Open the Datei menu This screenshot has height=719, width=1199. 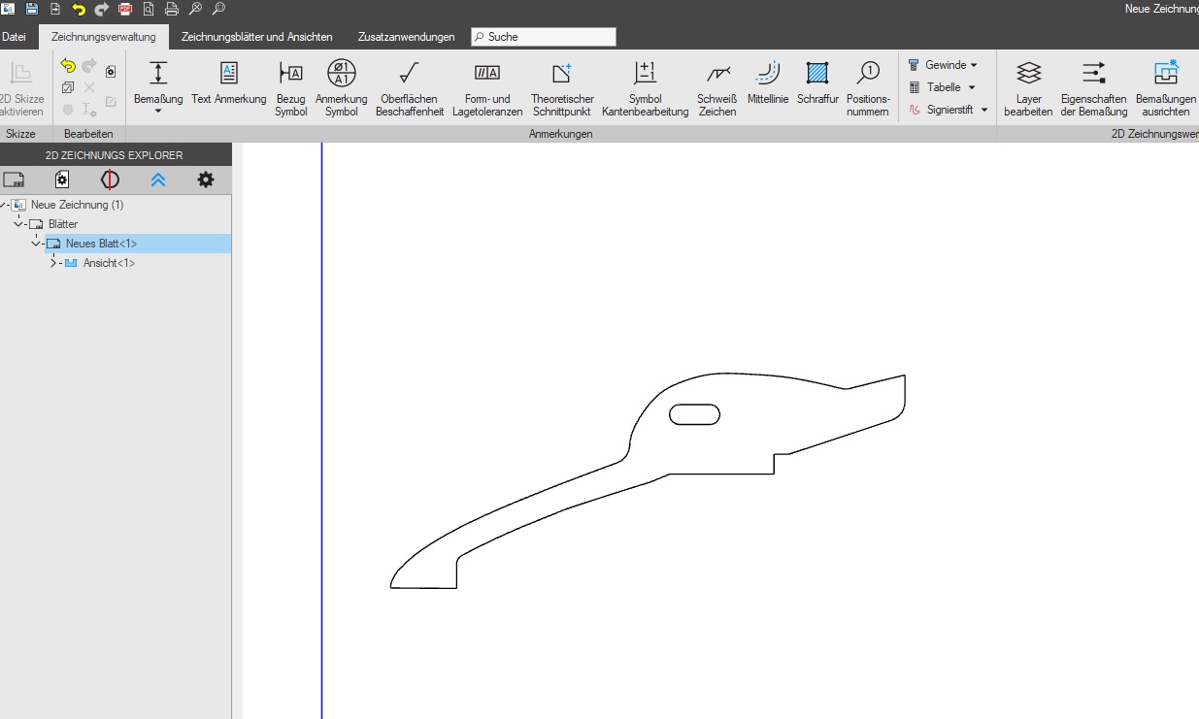point(14,37)
